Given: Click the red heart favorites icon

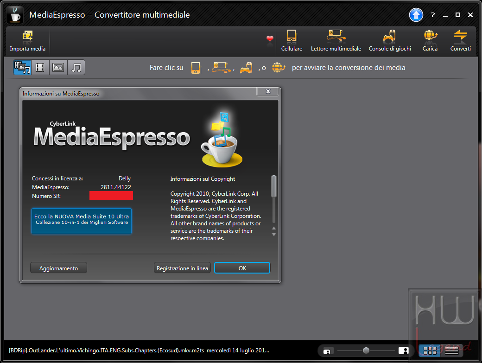Looking at the screenshot, I should (x=270, y=39).
